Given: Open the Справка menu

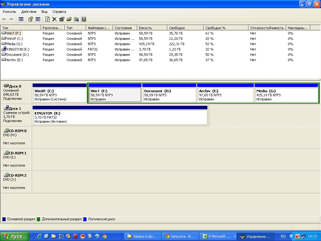Looking at the screenshot, I should point(59,12).
